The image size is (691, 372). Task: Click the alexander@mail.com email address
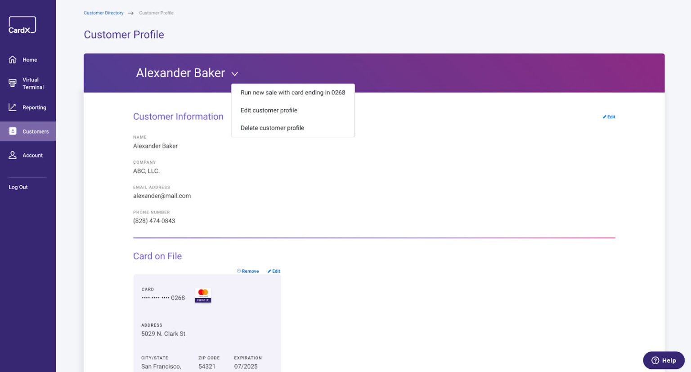point(162,196)
